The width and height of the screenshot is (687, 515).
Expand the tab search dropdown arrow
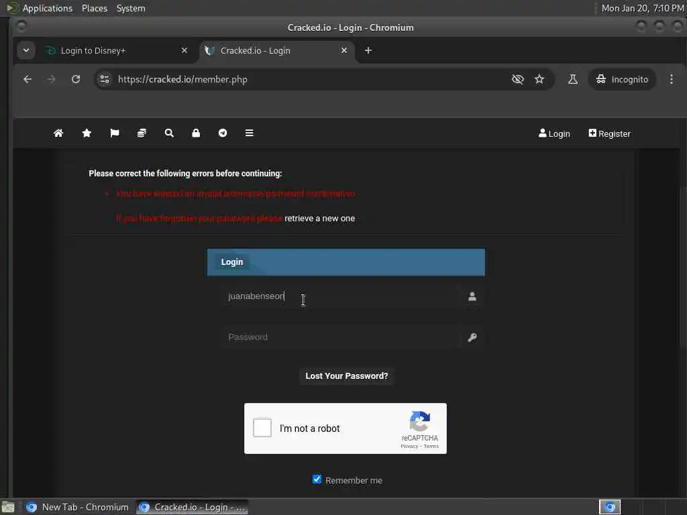[x=26, y=50]
